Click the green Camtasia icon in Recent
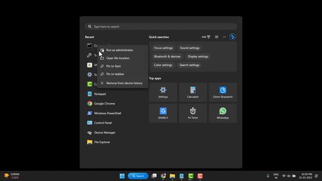Image resolution: width=322 pixels, height=181 pixels. [90, 84]
